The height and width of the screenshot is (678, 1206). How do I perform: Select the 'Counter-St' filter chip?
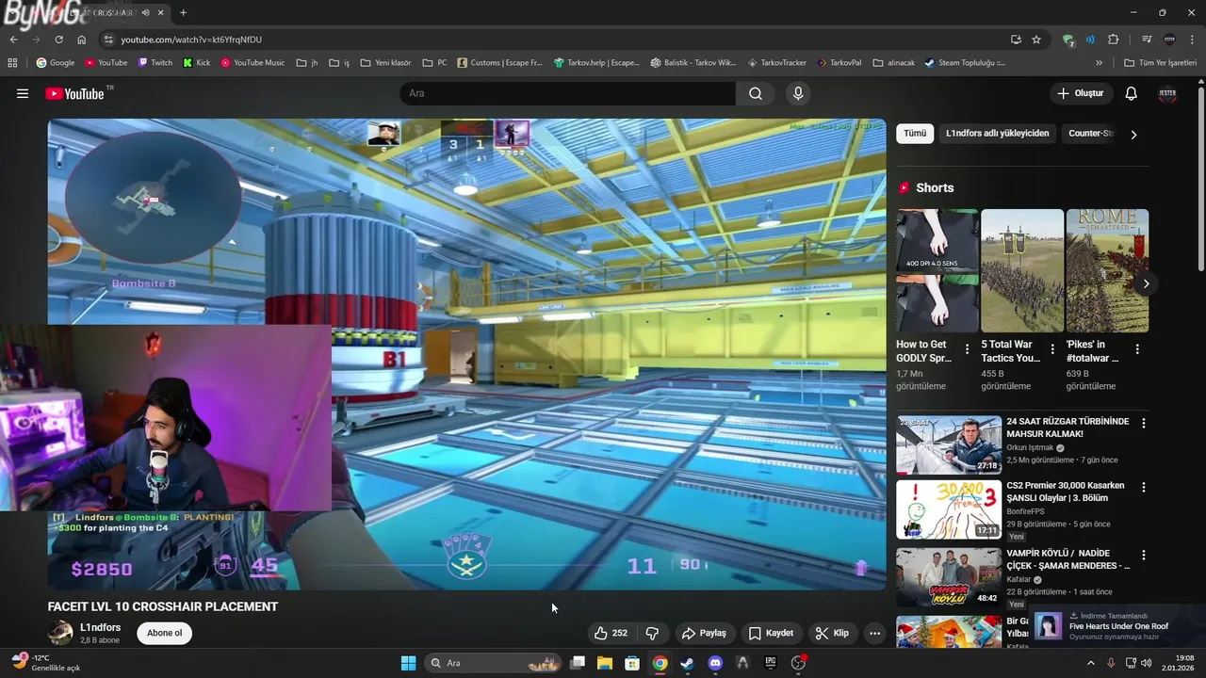pyautogui.click(x=1091, y=134)
